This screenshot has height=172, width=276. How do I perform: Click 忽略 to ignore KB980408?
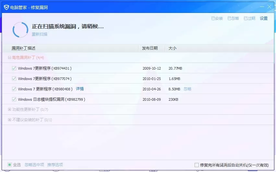click(x=187, y=89)
